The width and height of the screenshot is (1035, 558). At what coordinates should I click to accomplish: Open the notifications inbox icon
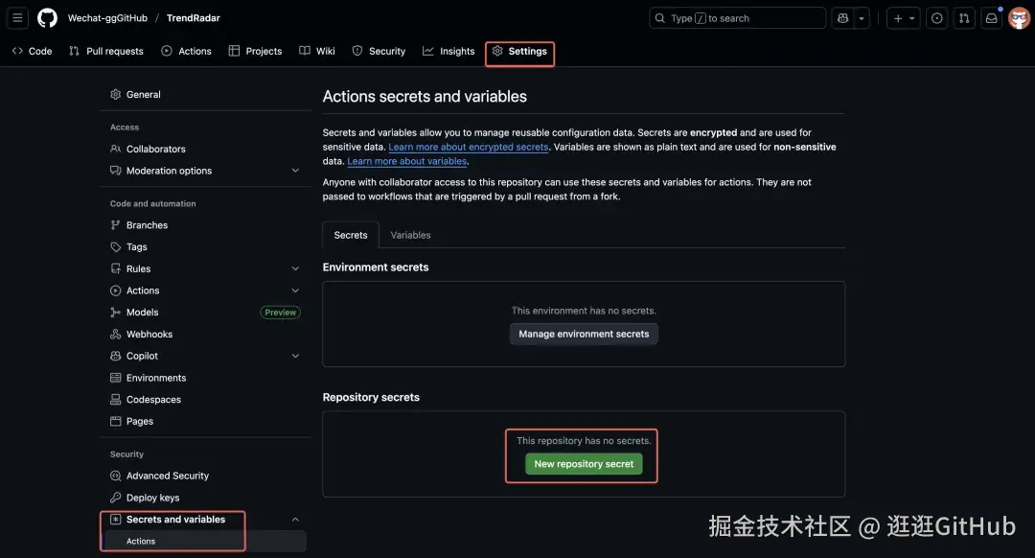pos(992,18)
